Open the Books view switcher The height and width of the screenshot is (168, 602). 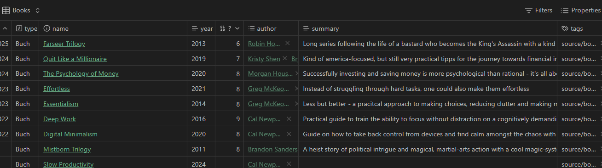click(21, 10)
